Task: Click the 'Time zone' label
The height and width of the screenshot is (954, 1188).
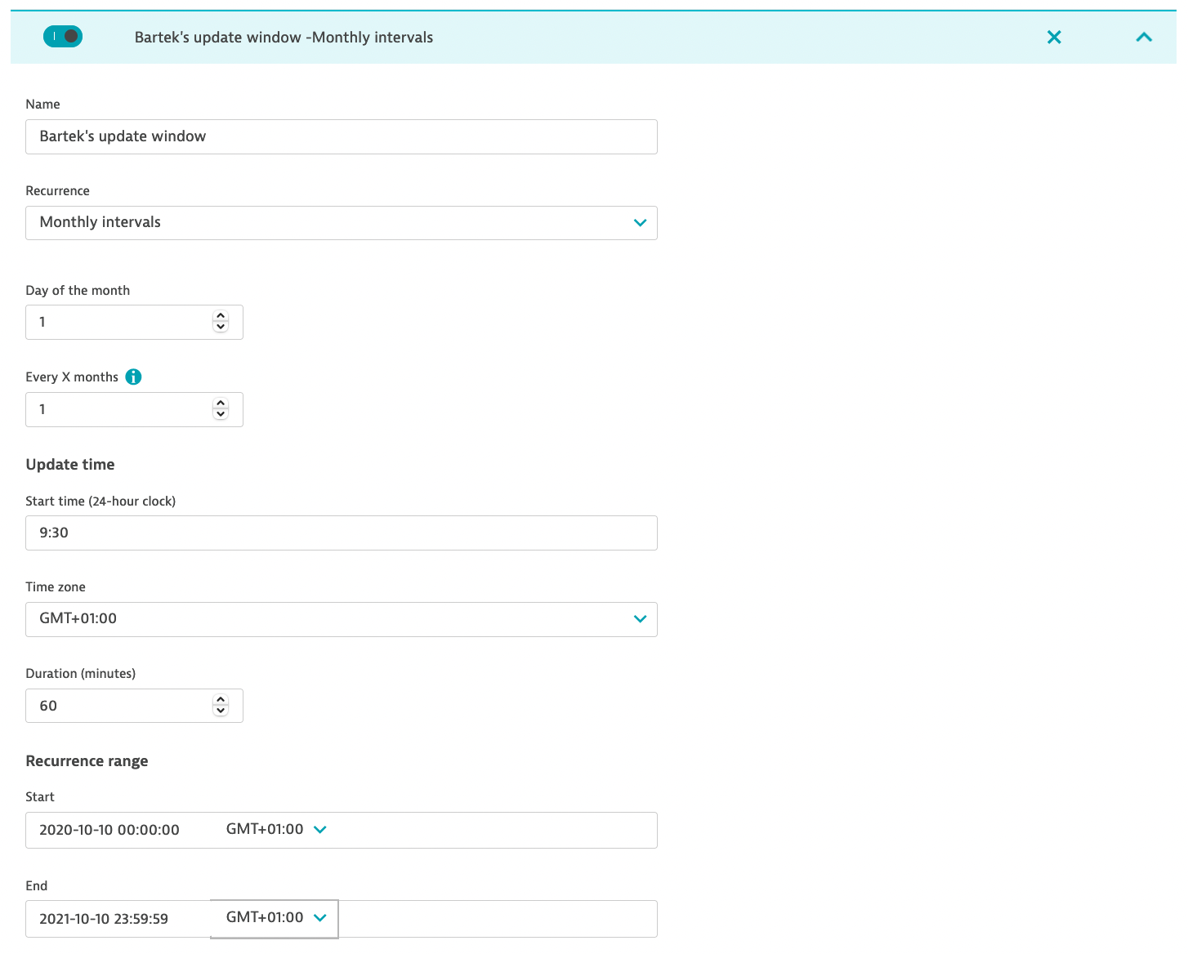Action: (x=56, y=587)
